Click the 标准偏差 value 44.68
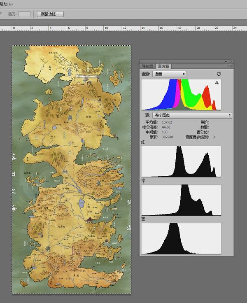Viewport: 247px width, 303px height. pyautogui.click(x=166, y=127)
